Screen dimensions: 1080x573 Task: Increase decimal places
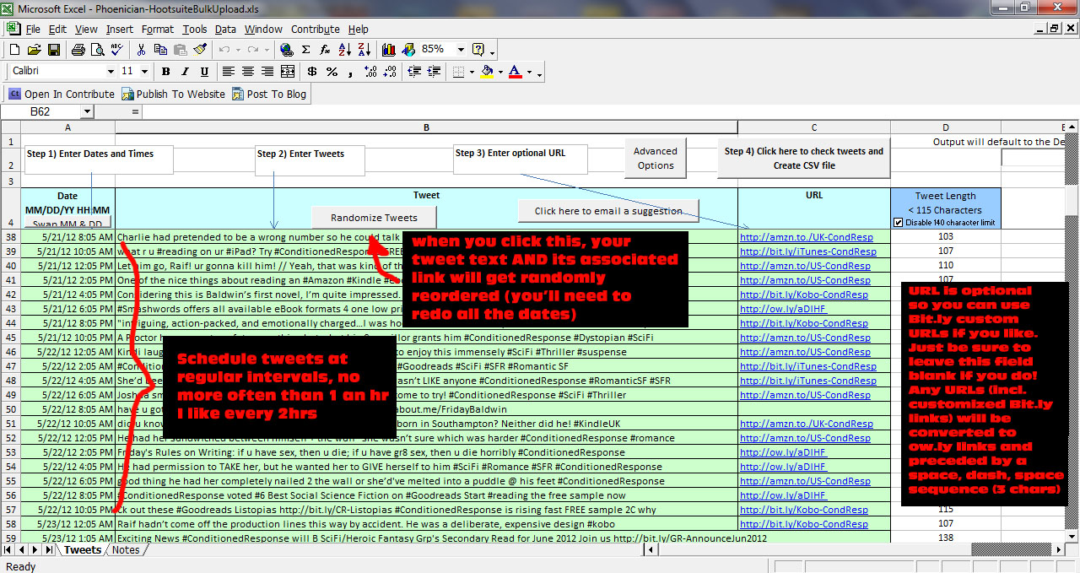coord(370,72)
